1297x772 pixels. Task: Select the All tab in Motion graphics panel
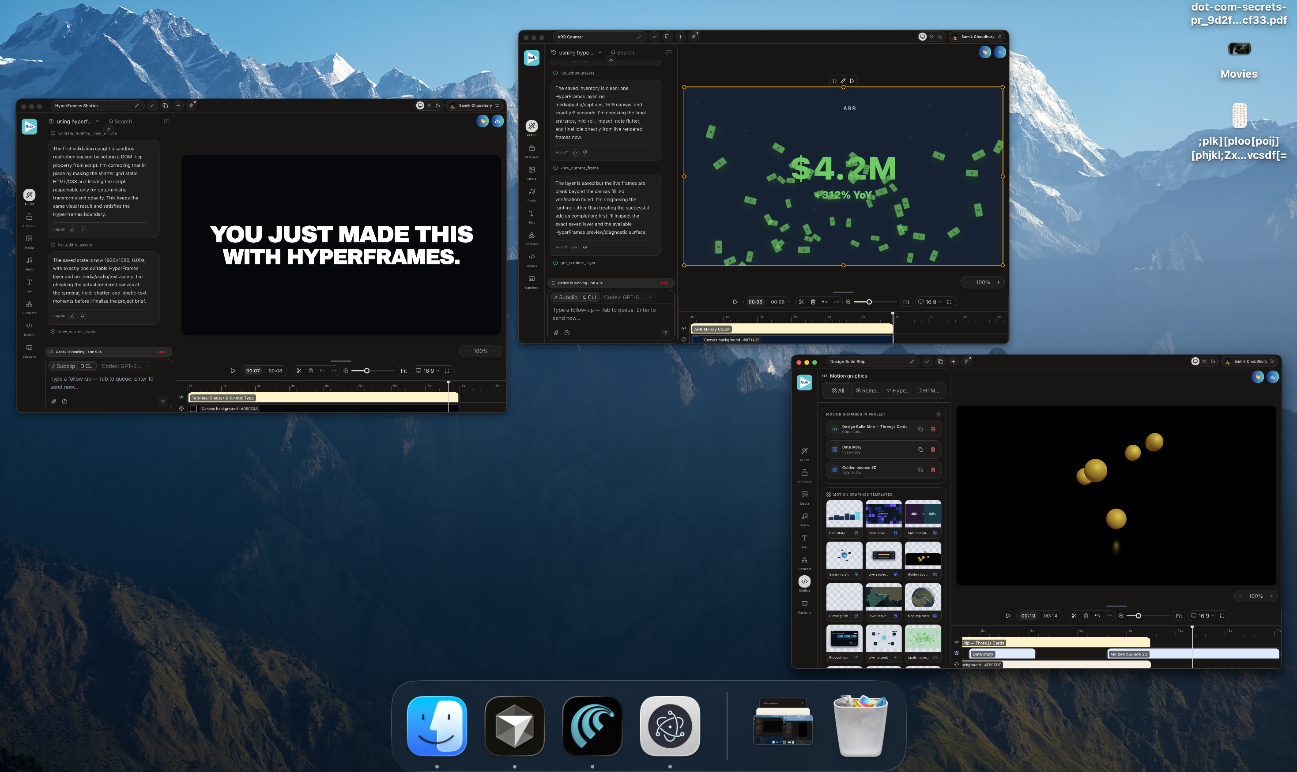click(837, 391)
